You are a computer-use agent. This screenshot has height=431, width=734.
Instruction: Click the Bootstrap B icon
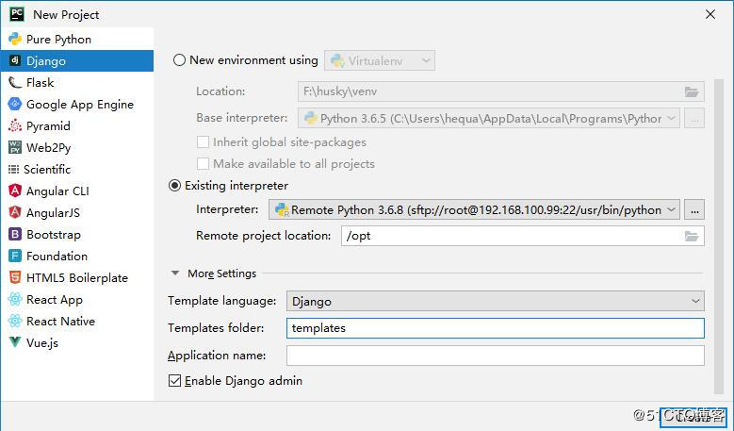click(x=15, y=234)
